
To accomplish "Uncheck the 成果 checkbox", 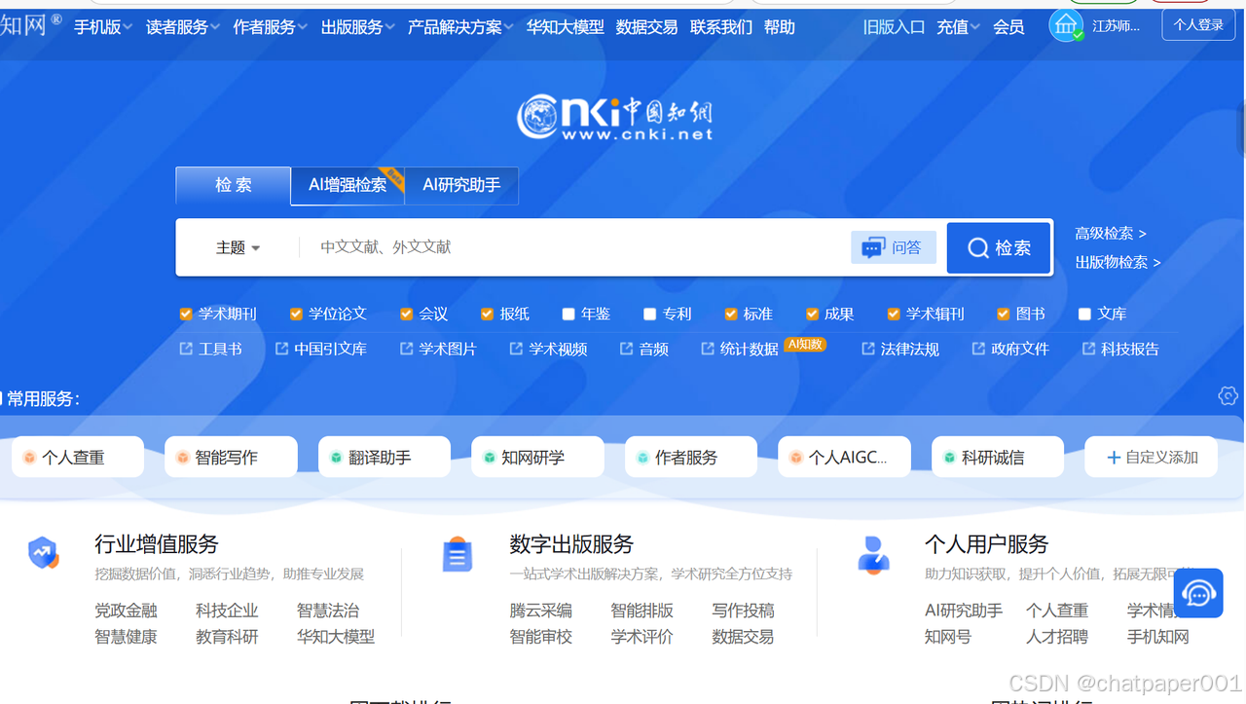I will (x=812, y=314).
